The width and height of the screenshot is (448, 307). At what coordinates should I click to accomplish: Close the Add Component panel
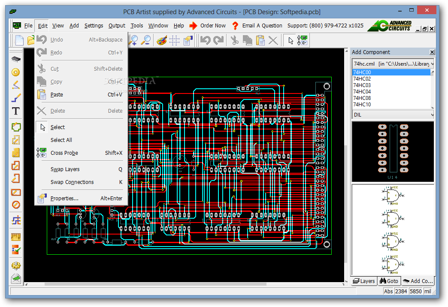point(432,52)
